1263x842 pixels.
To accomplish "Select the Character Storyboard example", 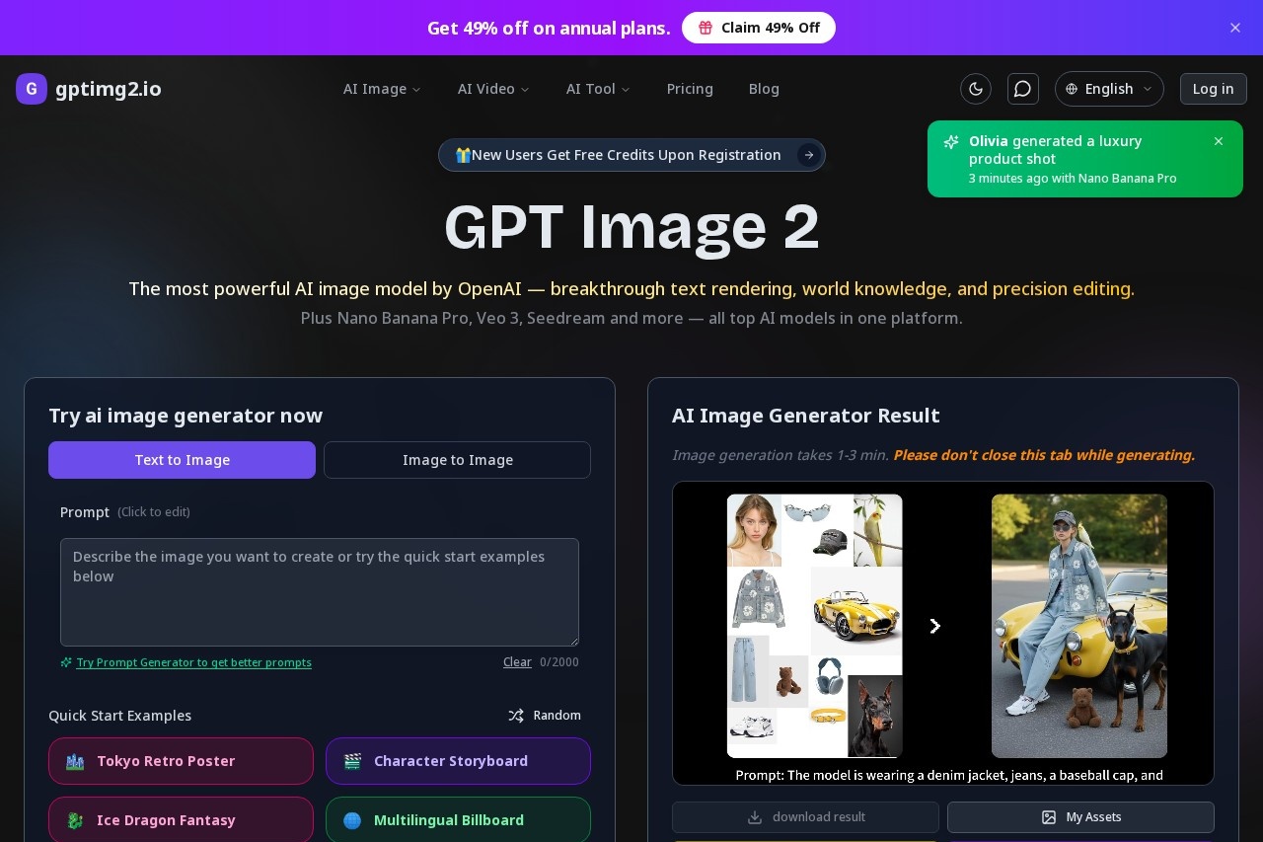I will click(x=458, y=761).
